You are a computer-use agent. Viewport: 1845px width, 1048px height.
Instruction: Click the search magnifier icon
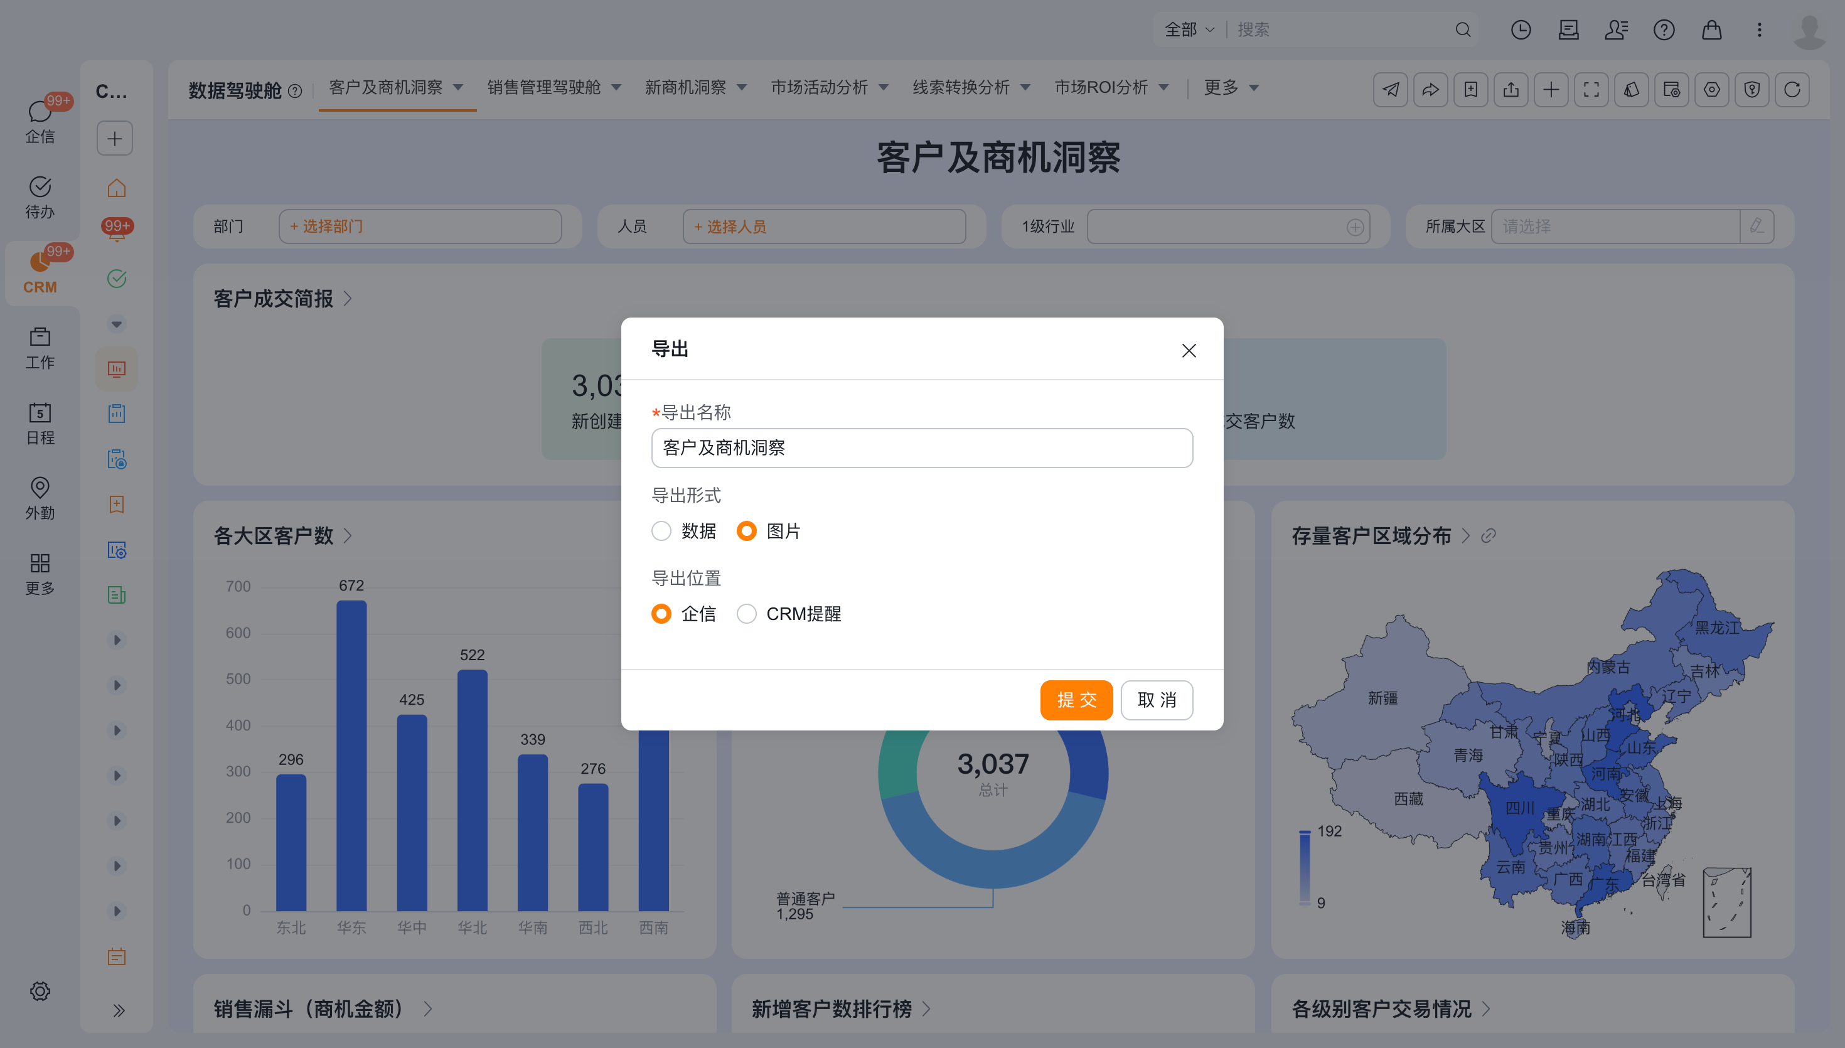[x=1463, y=29]
